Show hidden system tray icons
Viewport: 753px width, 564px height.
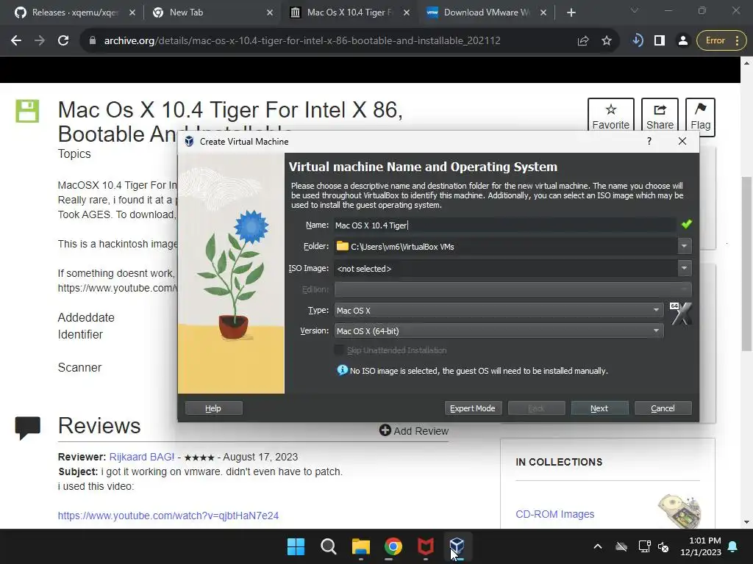tap(597, 546)
